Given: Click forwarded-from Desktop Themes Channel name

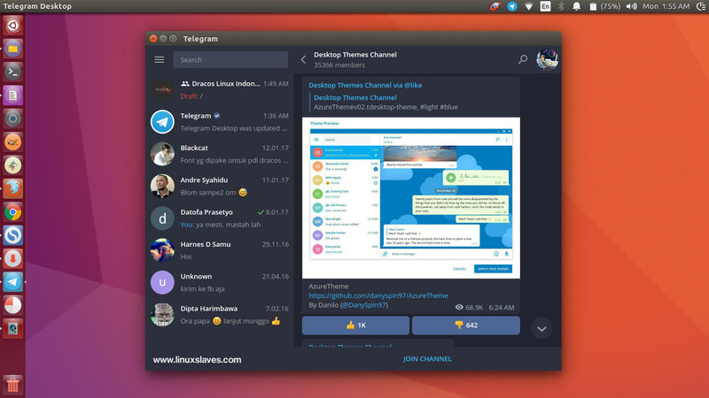Looking at the screenshot, I should 355,97.
